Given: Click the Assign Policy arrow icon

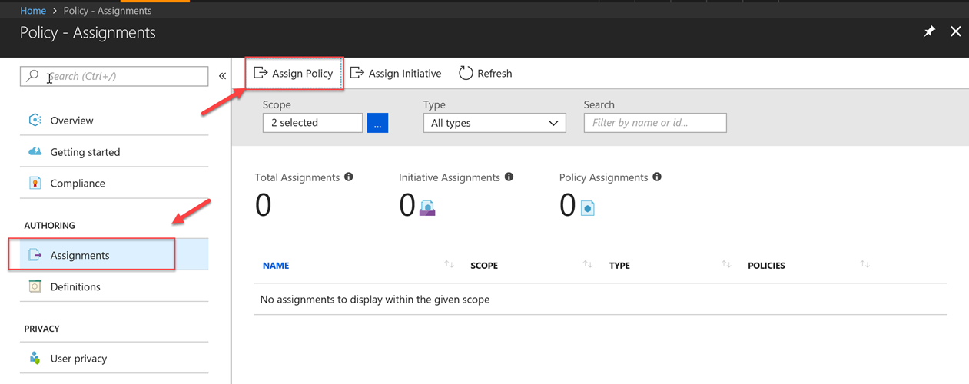Looking at the screenshot, I should tap(261, 73).
